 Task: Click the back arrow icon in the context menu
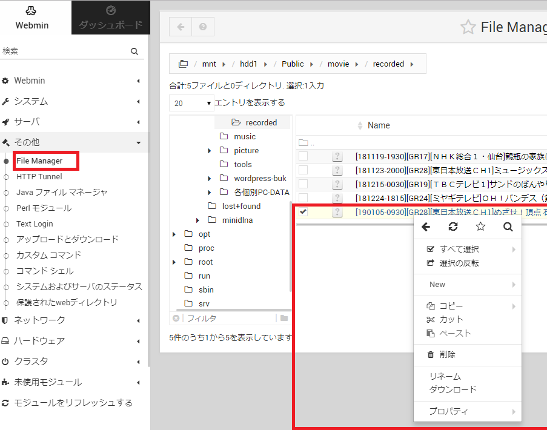pyautogui.click(x=426, y=227)
